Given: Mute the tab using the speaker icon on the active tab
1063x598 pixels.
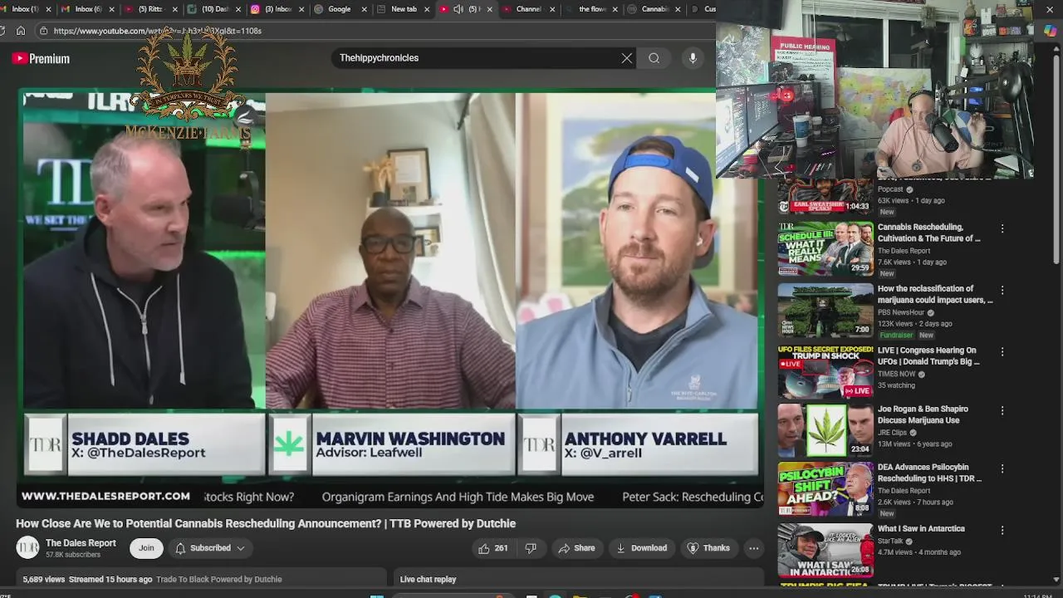Looking at the screenshot, I should (458, 9).
